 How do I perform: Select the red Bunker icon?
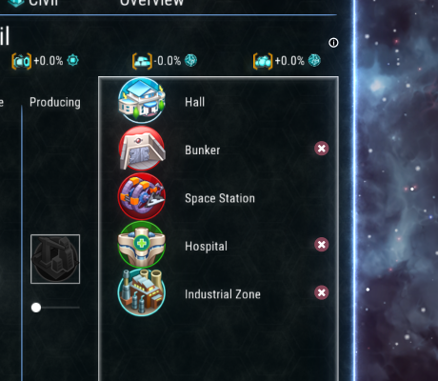click(x=142, y=149)
